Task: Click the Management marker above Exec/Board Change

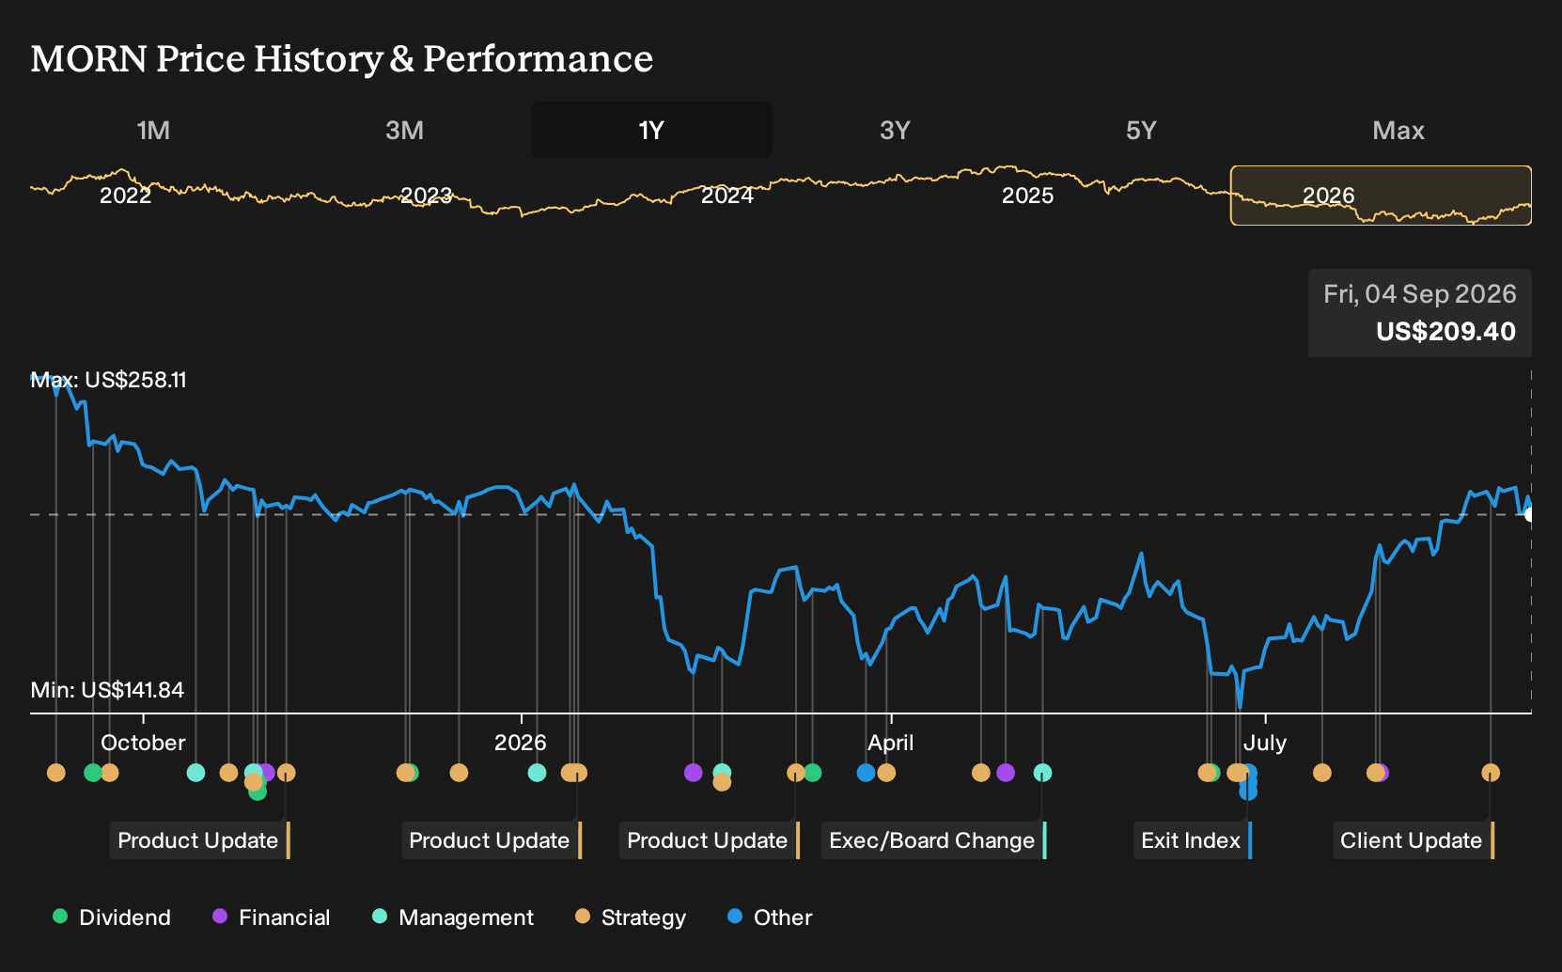Action: (1042, 773)
